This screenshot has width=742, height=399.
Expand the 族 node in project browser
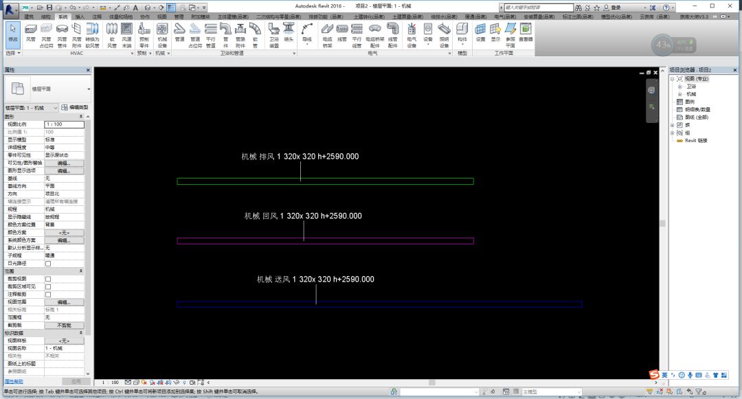coord(672,125)
